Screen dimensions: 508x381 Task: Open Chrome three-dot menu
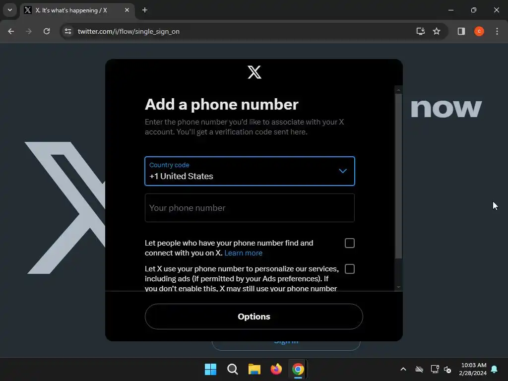coord(497,31)
